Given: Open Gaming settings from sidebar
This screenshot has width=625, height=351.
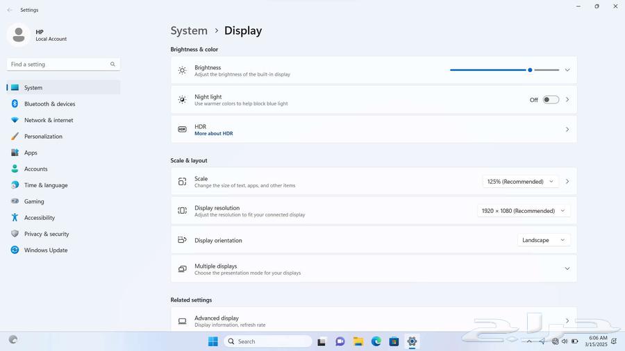Looking at the screenshot, I should click(33, 202).
